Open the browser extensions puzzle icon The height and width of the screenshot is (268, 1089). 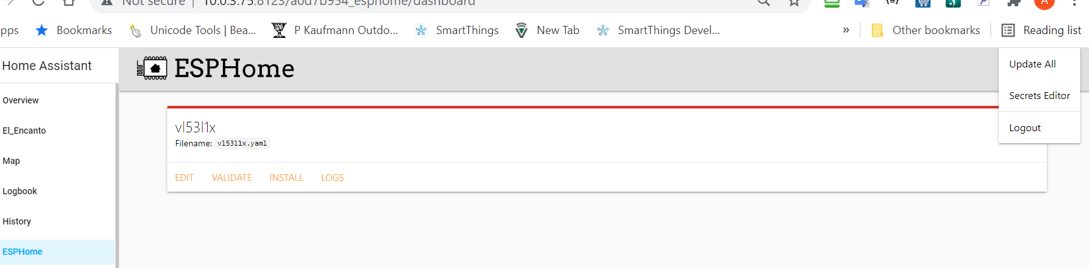click(x=1014, y=3)
